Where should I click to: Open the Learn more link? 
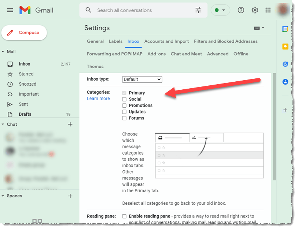tap(98, 99)
